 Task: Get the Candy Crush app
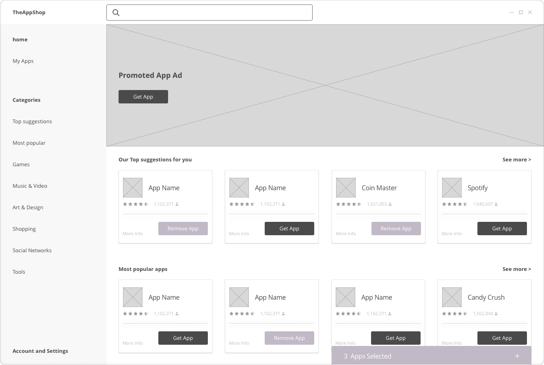click(x=502, y=338)
